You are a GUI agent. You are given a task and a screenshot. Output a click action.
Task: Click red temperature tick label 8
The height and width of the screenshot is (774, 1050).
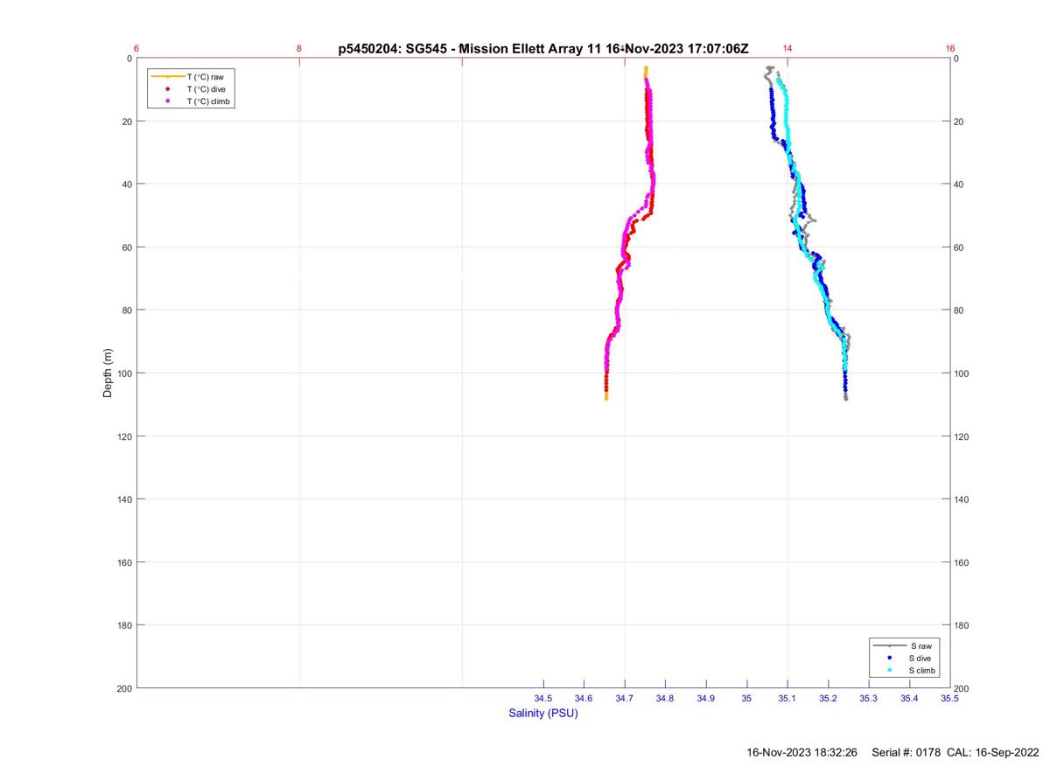coord(299,49)
